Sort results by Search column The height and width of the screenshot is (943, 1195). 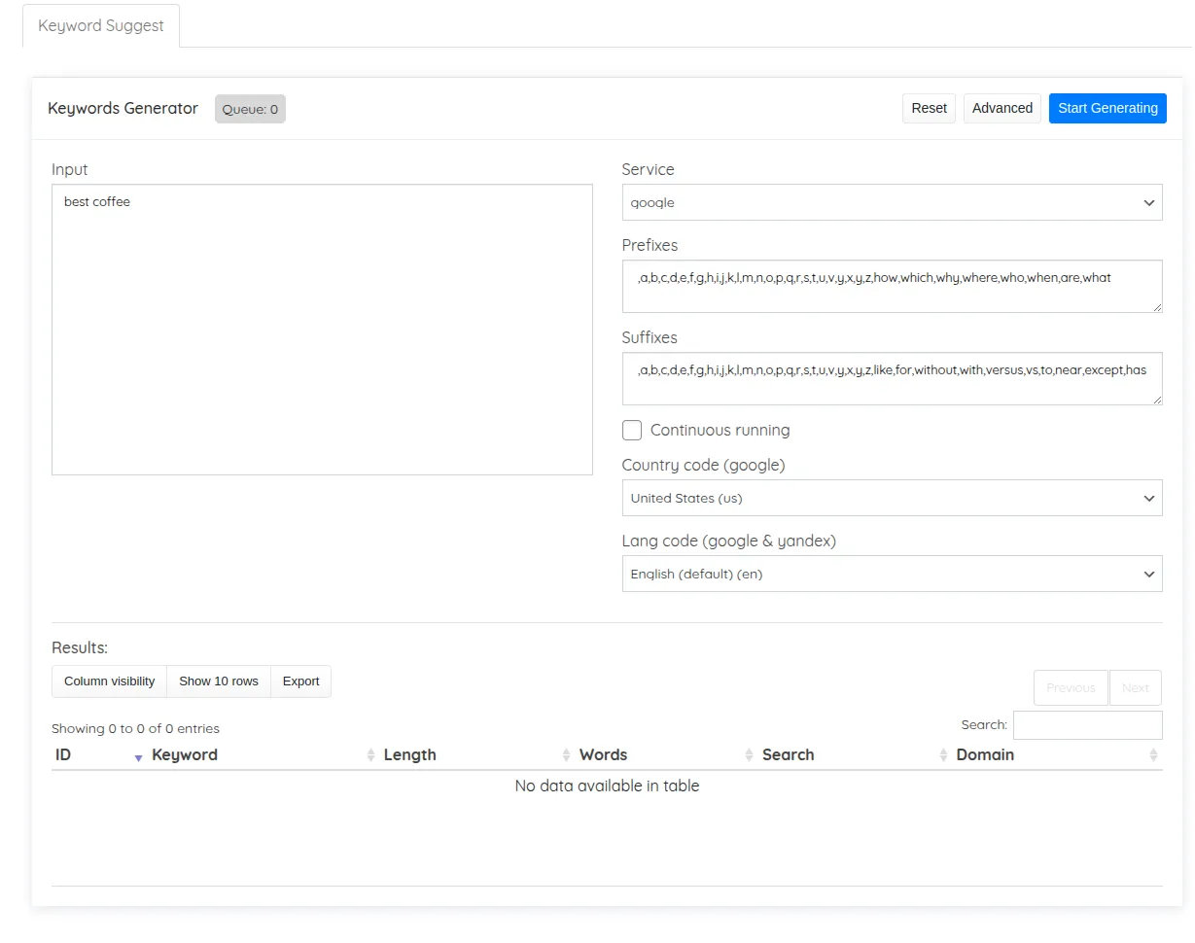tap(788, 755)
